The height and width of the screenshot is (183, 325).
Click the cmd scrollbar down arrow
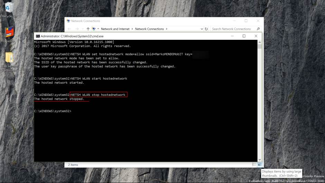[x=260, y=159]
